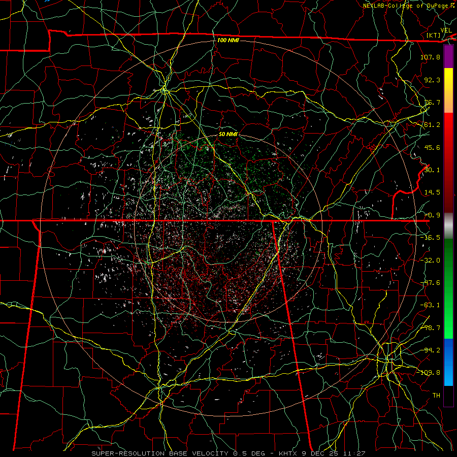Click the bright green segment of color bar
Image resolution: width=457 pixels, height=457 pixels.
(x=448, y=320)
